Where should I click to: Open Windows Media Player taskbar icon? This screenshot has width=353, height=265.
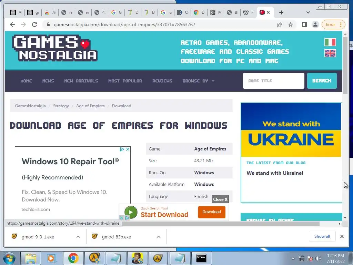click(x=51, y=258)
